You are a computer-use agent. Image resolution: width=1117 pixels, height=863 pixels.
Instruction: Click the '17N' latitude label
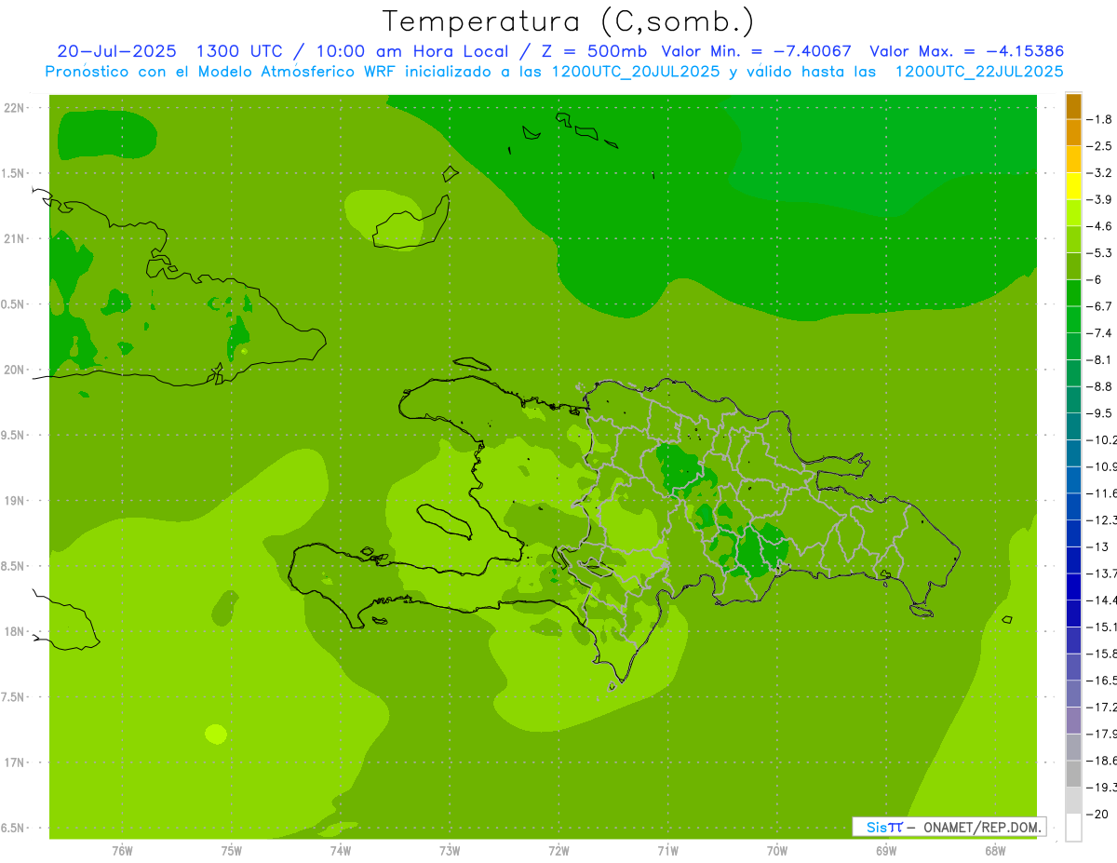pyautogui.click(x=15, y=762)
